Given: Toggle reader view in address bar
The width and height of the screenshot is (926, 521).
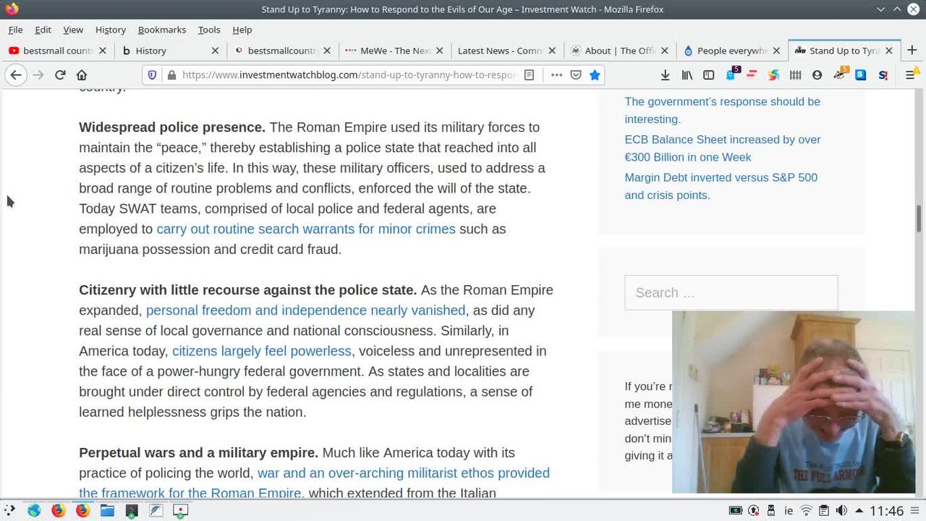Looking at the screenshot, I should 530,75.
